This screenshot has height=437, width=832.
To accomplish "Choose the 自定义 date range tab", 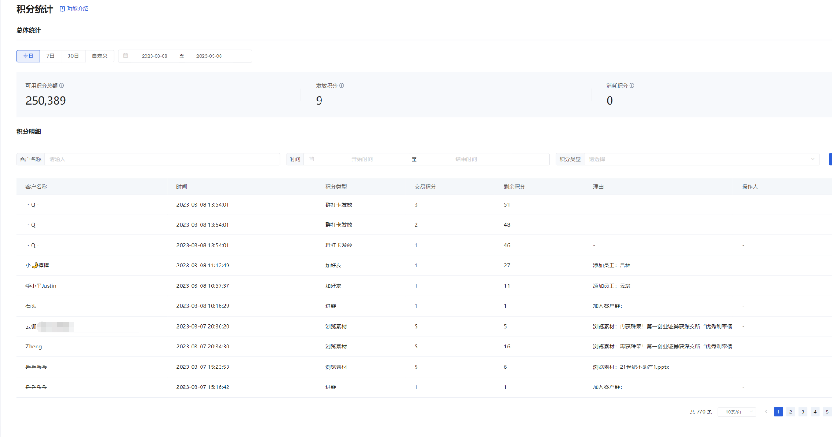I will click(100, 56).
